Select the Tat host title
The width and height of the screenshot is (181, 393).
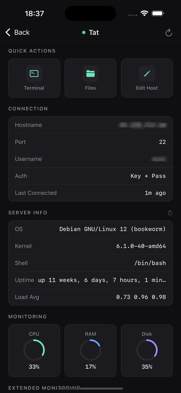[x=94, y=32]
